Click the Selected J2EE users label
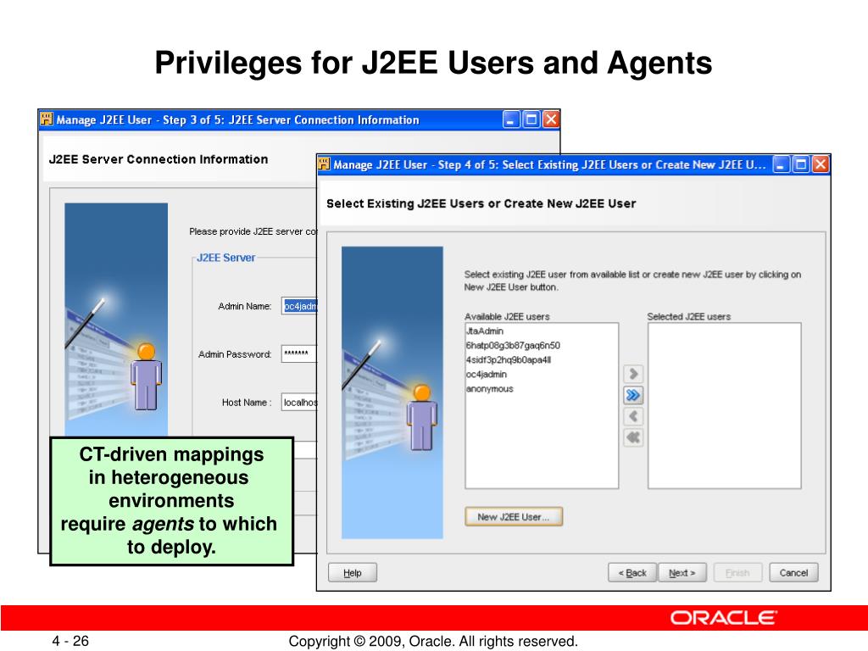Viewport: 868px width, 651px height. click(689, 317)
